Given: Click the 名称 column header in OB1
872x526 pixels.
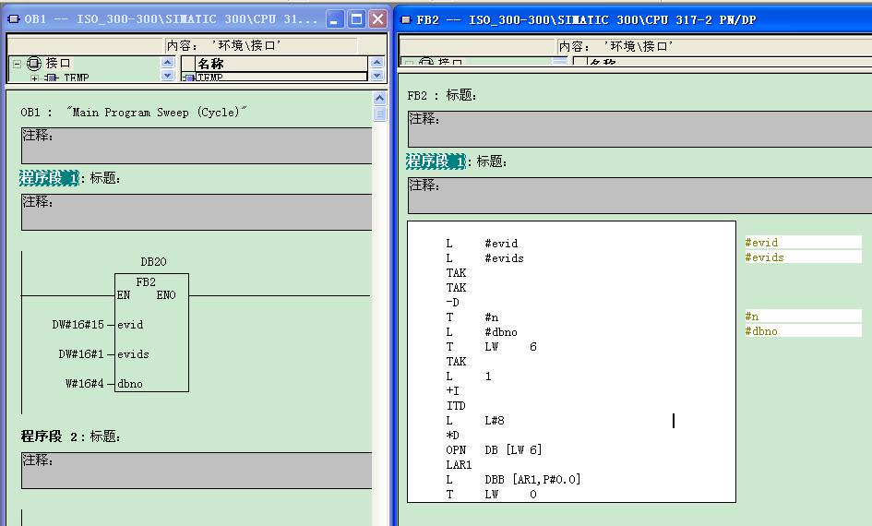Looking at the screenshot, I should click(x=281, y=64).
